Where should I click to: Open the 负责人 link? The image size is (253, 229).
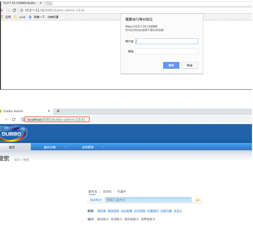pyautogui.click(x=178, y=211)
